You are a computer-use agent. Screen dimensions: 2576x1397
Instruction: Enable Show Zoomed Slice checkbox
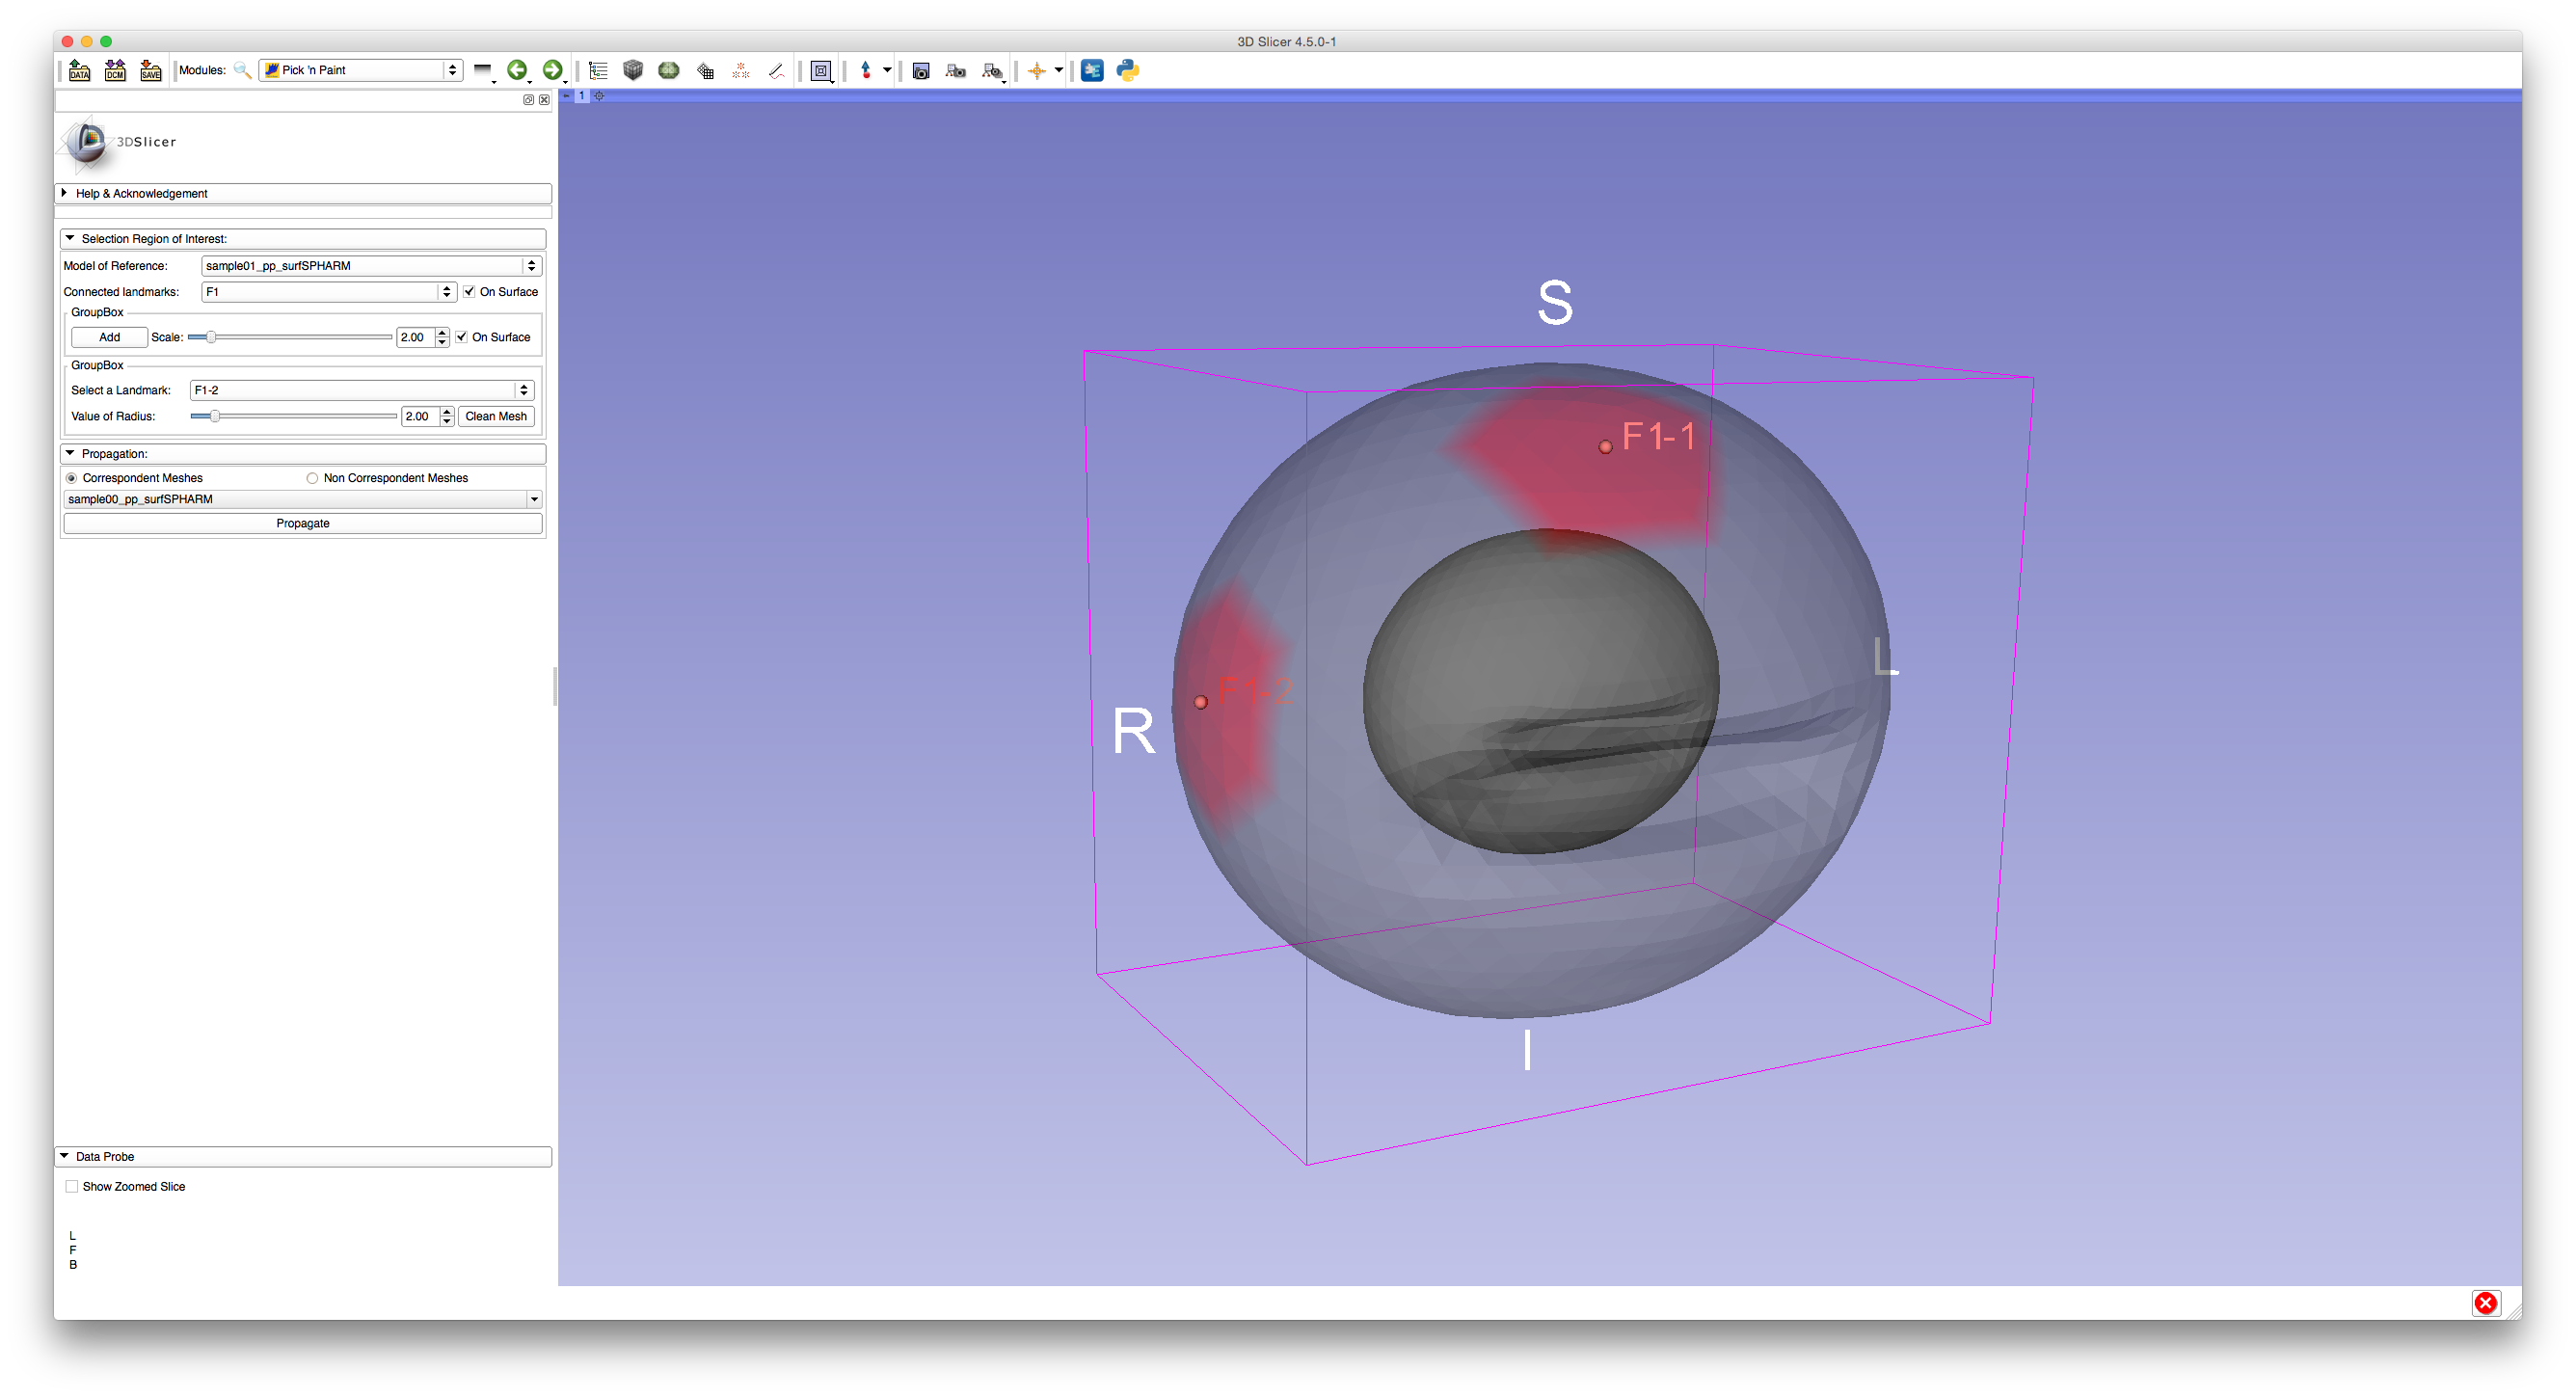pyautogui.click(x=72, y=1187)
